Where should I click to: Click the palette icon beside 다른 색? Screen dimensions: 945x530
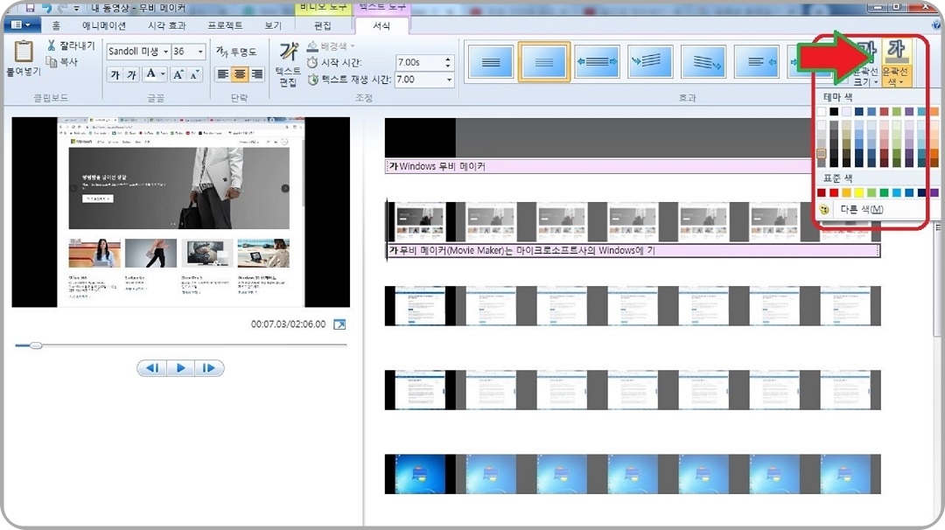click(x=824, y=210)
